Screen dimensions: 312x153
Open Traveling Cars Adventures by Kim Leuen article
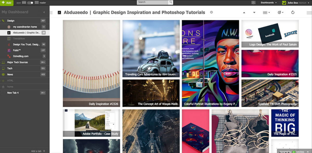coord(151,49)
